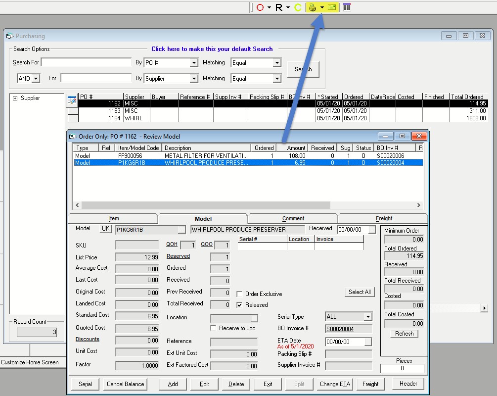Click the Serial button
The height and width of the screenshot is (396, 497).
coord(85,384)
